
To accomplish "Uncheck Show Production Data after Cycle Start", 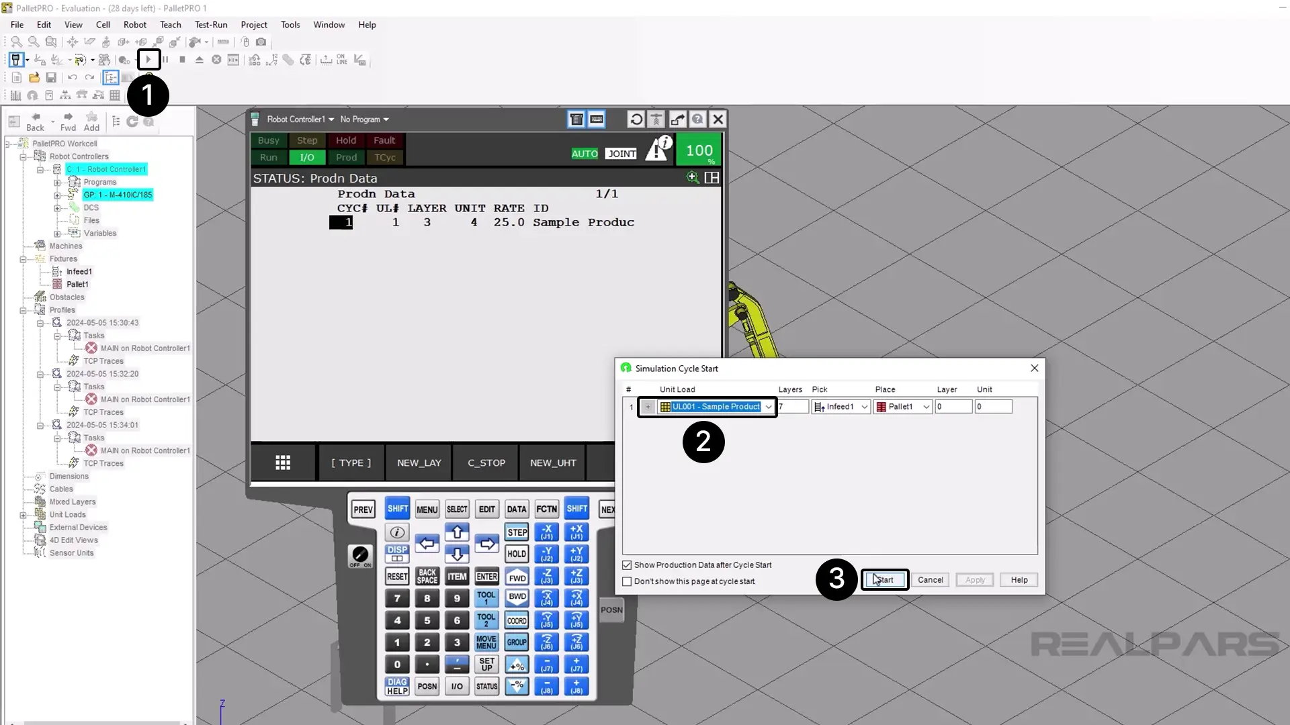I will [627, 565].
